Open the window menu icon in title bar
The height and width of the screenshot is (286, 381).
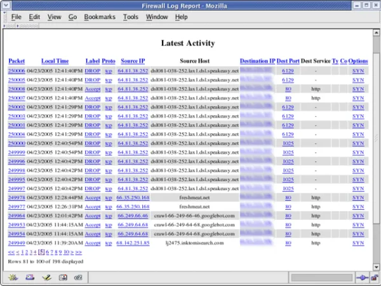[x=6, y=5]
